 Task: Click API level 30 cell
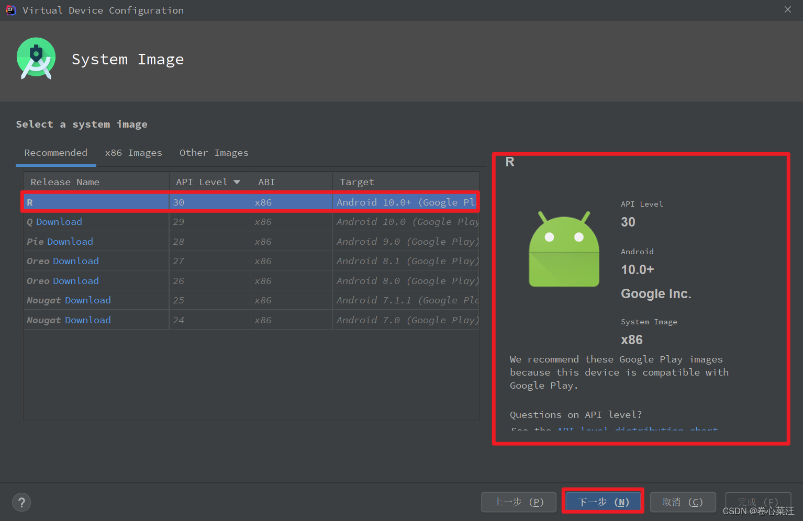coord(210,202)
